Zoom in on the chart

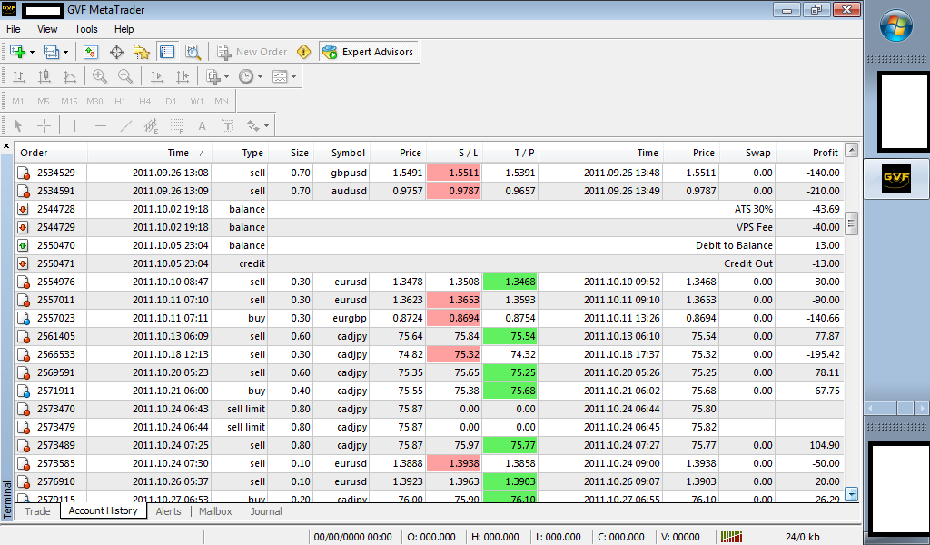(x=100, y=76)
